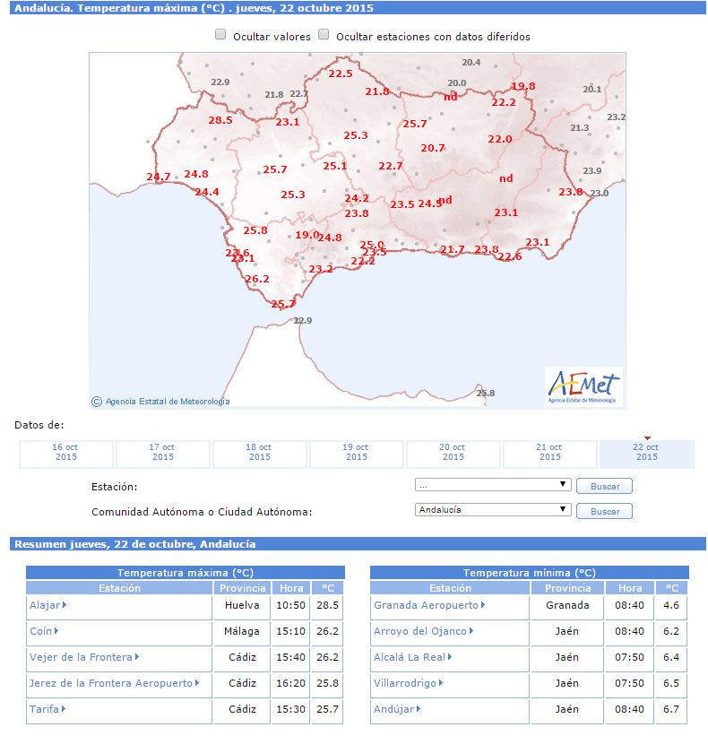The width and height of the screenshot is (708, 736).
Task: Open the Granada Aeropuerto station link
Action: (x=426, y=605)
